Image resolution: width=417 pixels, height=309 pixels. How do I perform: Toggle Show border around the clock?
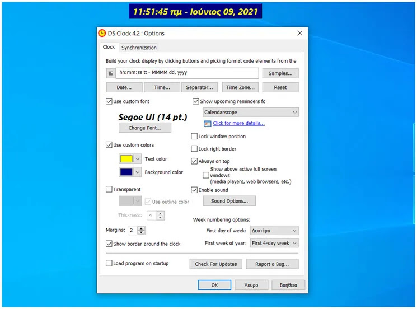(109, 244)
